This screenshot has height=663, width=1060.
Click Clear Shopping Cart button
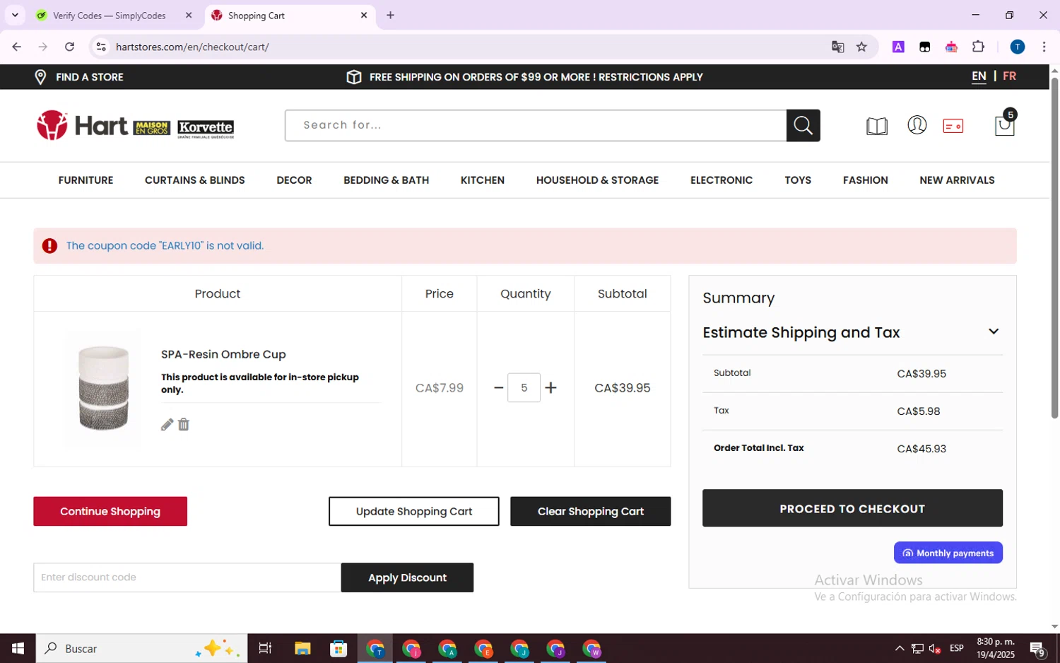(x=591, y=511)
